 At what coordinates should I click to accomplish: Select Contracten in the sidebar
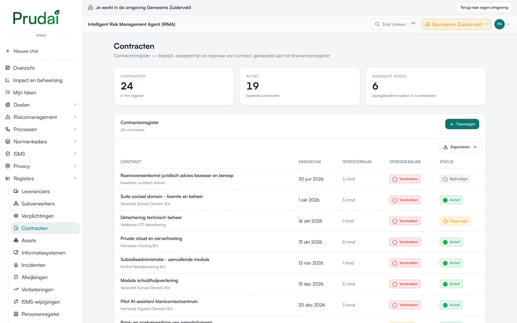click(45, 228)
